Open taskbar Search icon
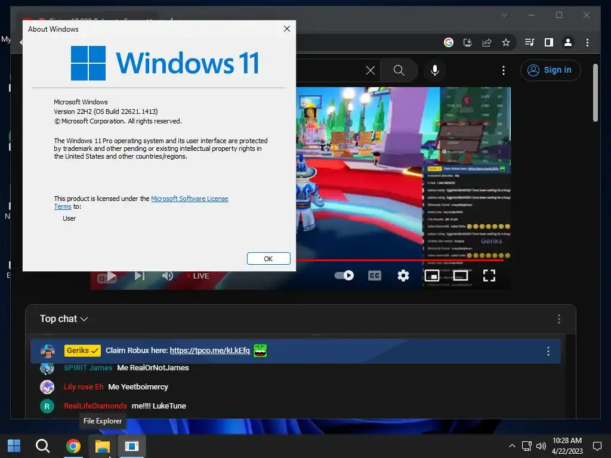This screenshot has height=458, width=611. [x=42, y=446]
